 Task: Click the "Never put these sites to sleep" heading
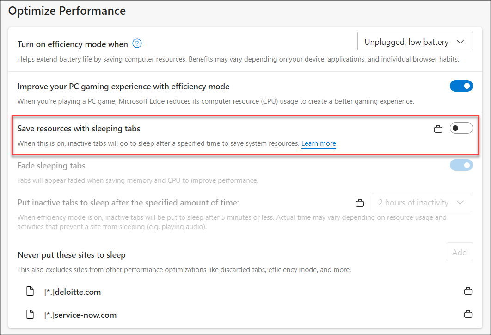(72, 255)
